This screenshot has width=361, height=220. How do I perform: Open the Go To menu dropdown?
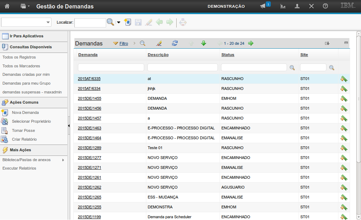pyautogui.click(x=25, y=6)
